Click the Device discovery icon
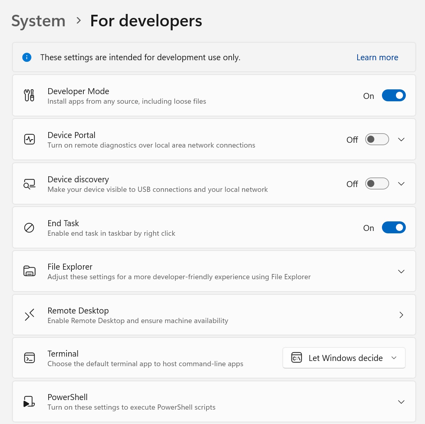Image resolution: width=425 pixels, height=424 pixels. (29, 183)
